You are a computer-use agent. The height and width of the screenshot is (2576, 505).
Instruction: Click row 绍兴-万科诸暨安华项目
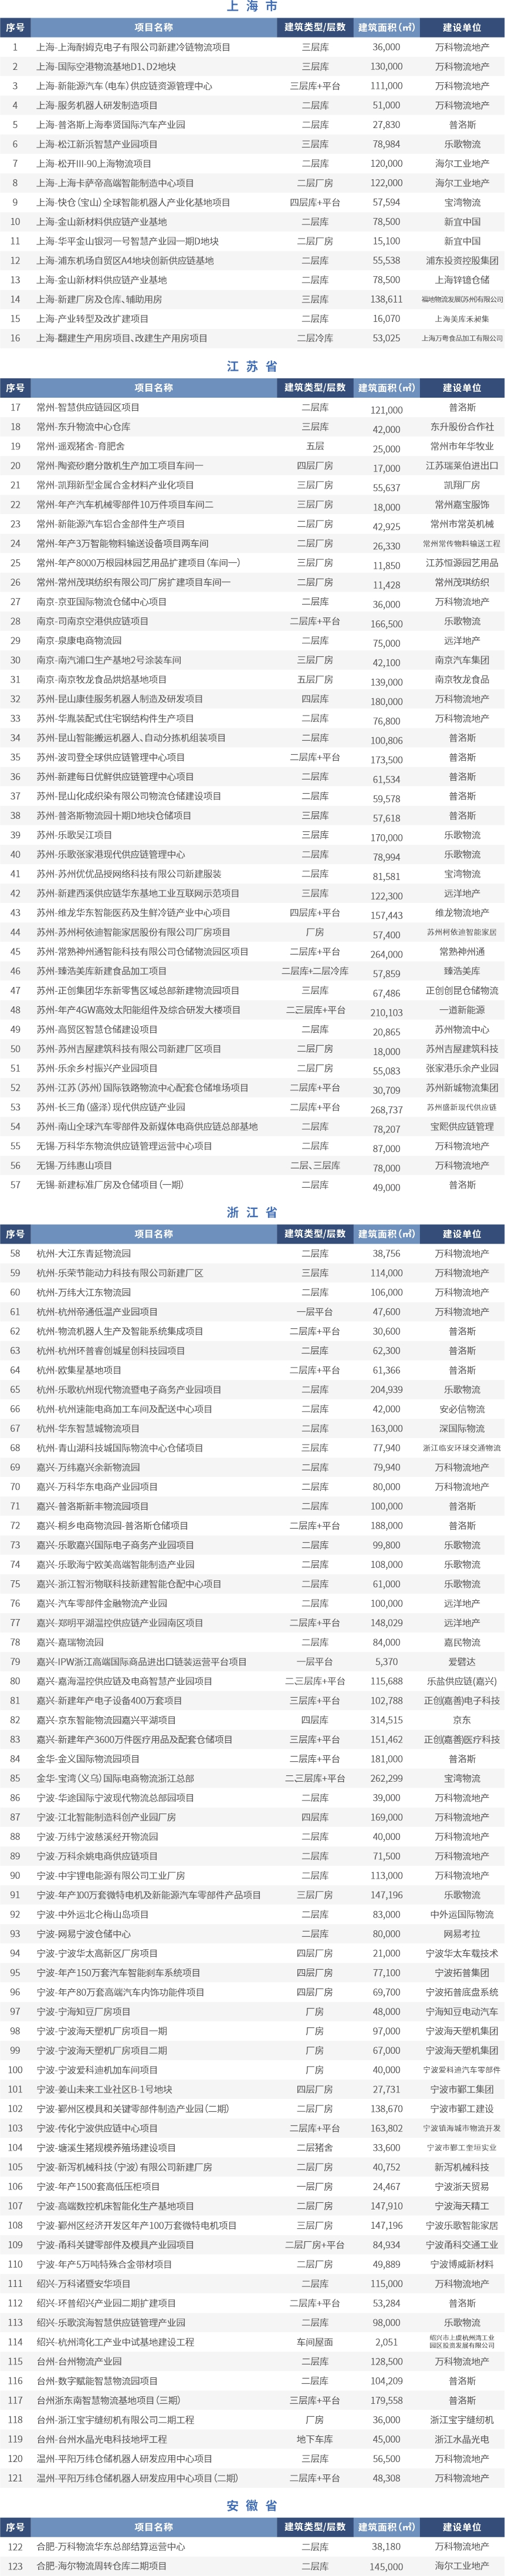252,2284
